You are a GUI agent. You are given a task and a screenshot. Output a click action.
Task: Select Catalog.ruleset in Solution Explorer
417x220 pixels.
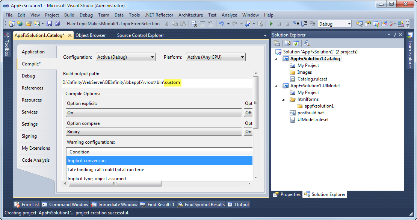[312, 79]
